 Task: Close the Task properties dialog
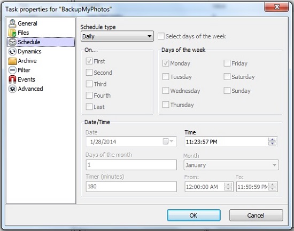276,7
